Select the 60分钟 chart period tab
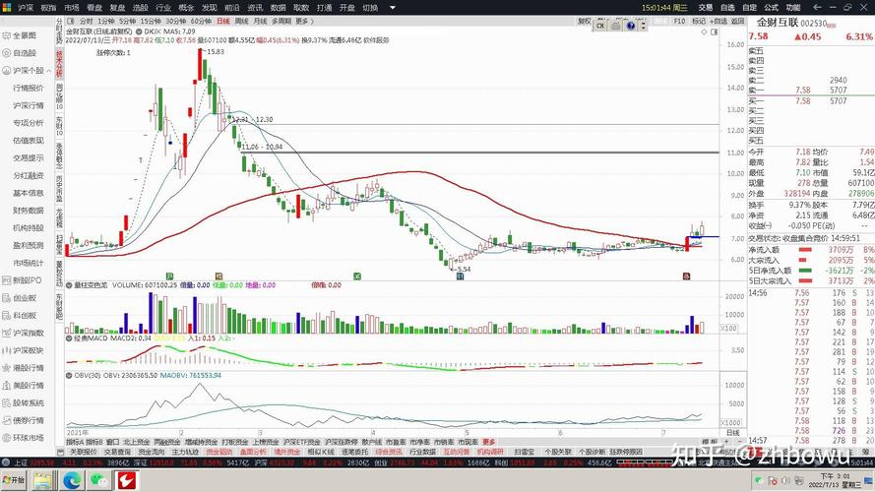Screen dimensions: 875x492 click(201, 21)
